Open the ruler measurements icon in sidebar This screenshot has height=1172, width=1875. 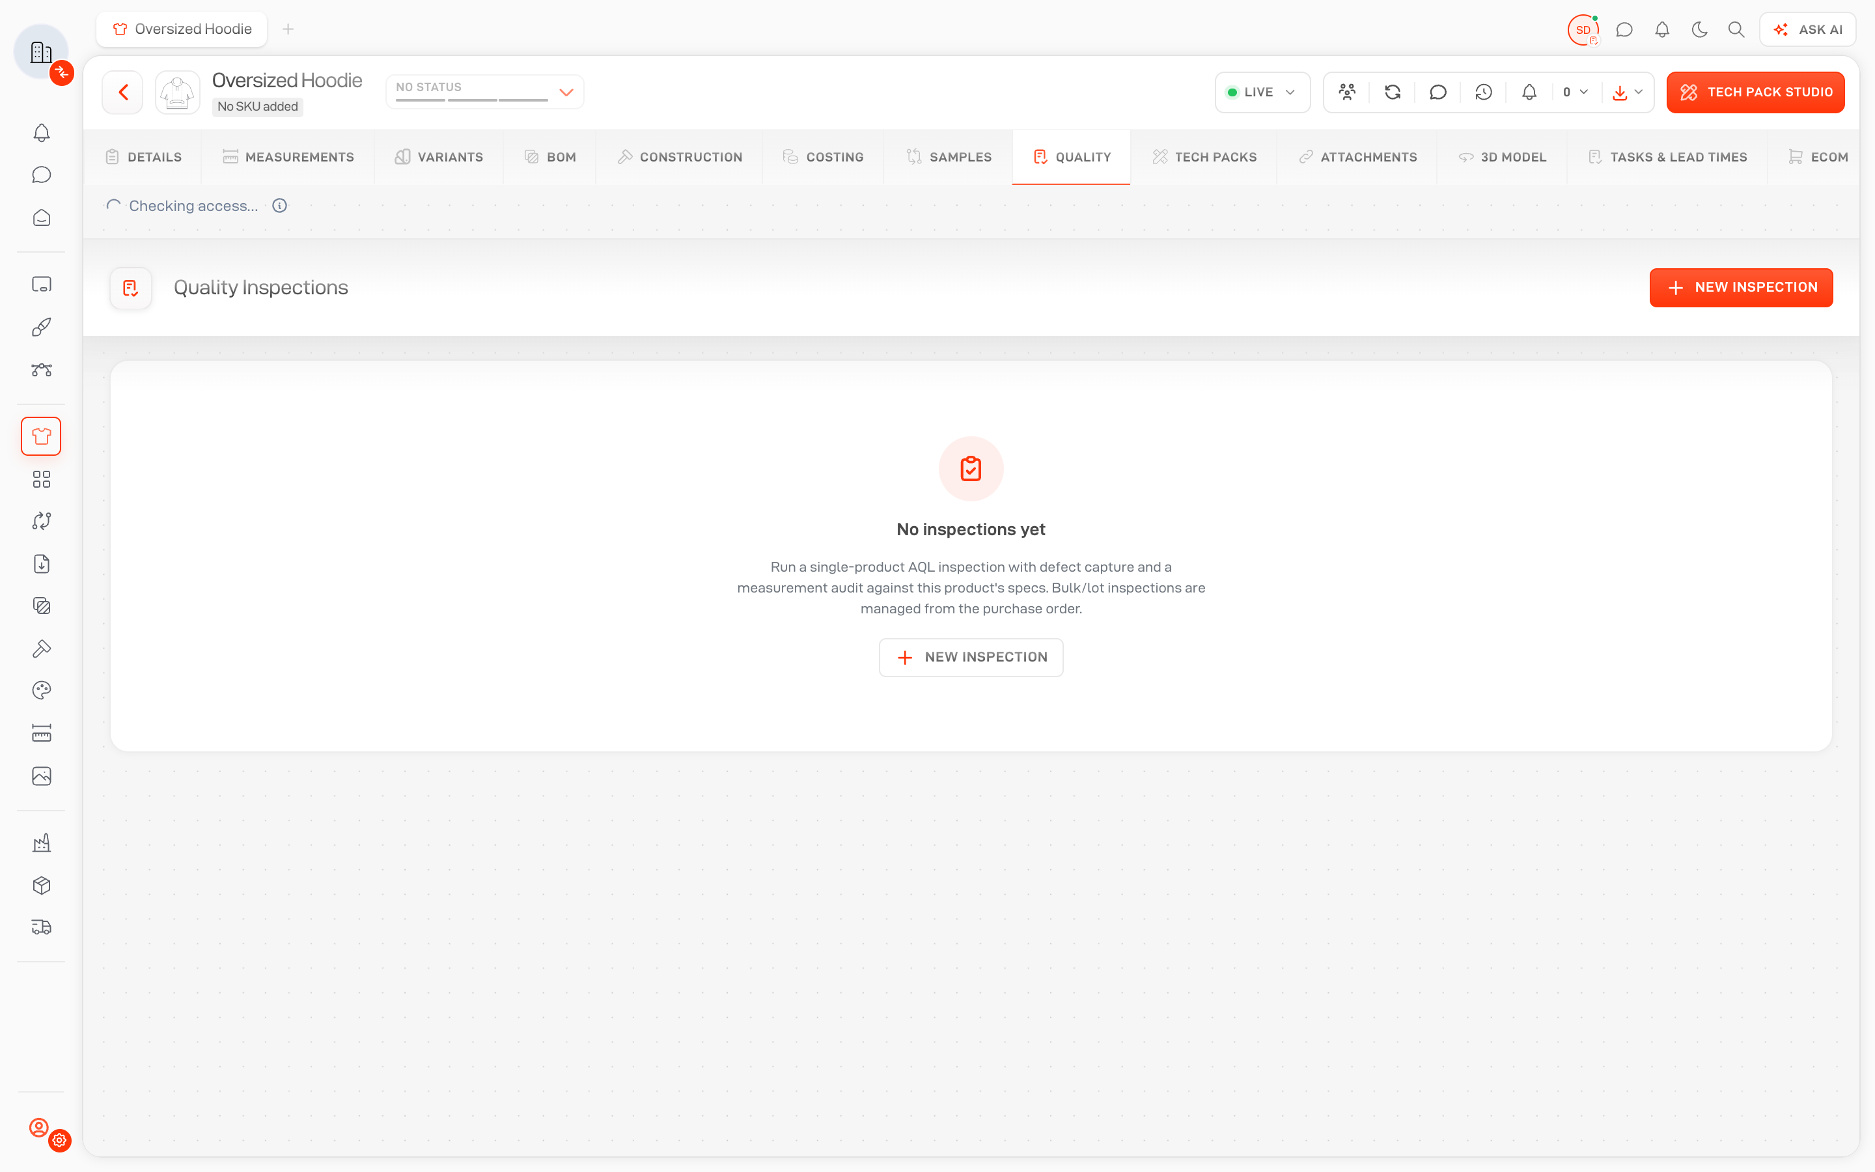coord(42,733)
